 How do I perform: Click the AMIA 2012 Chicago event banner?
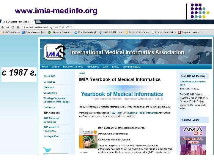(x=193, y=140)
